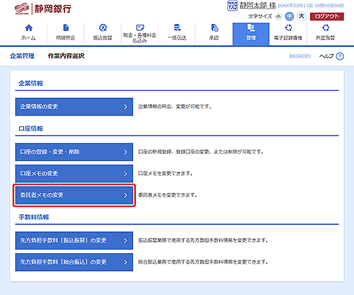This screenshot has width=354, height=295.
Task: Click chevron on 先方負担手数料〔総合振込〕の変更
Action: pos(125,262)
